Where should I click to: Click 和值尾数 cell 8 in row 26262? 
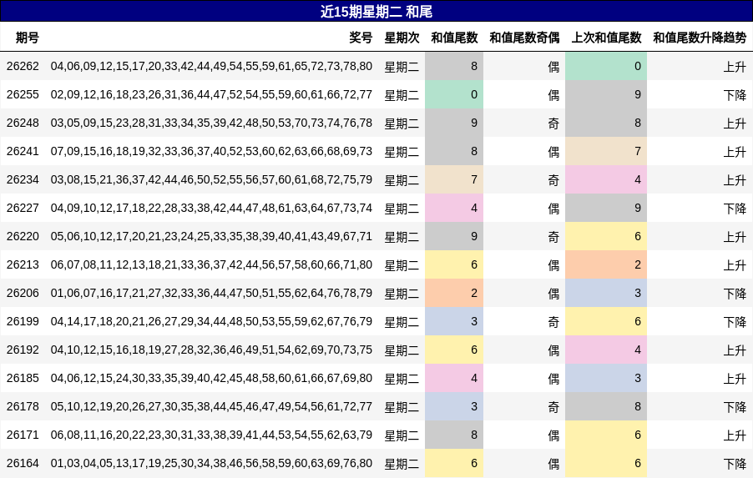(x=454, y=66)
